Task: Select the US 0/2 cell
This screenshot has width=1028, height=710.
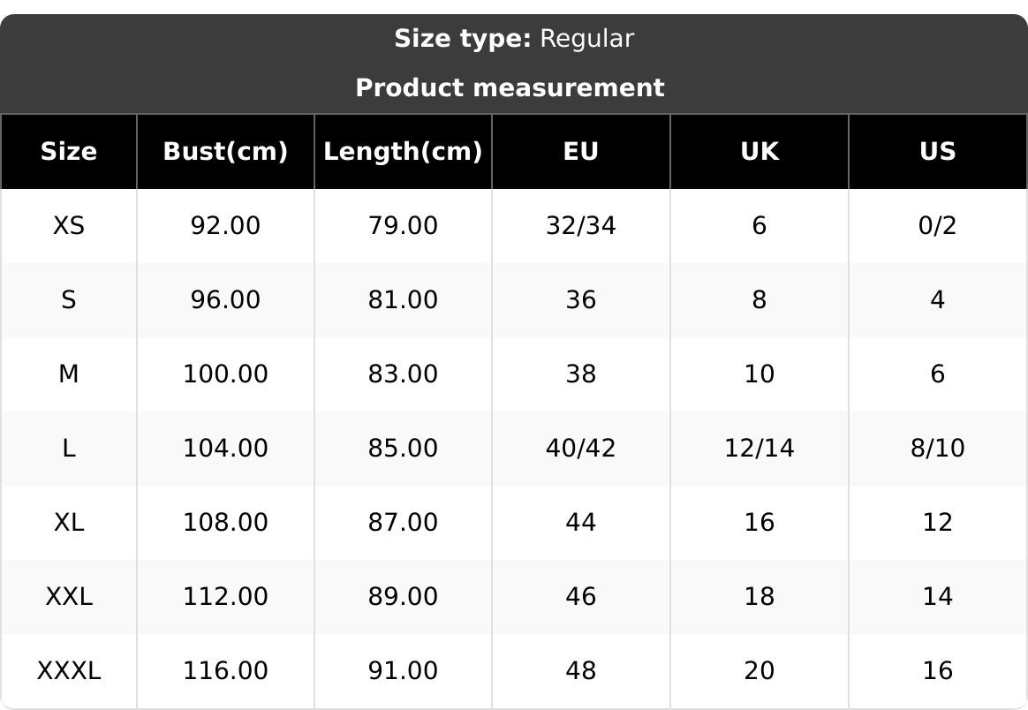Action: pos(937,226)
